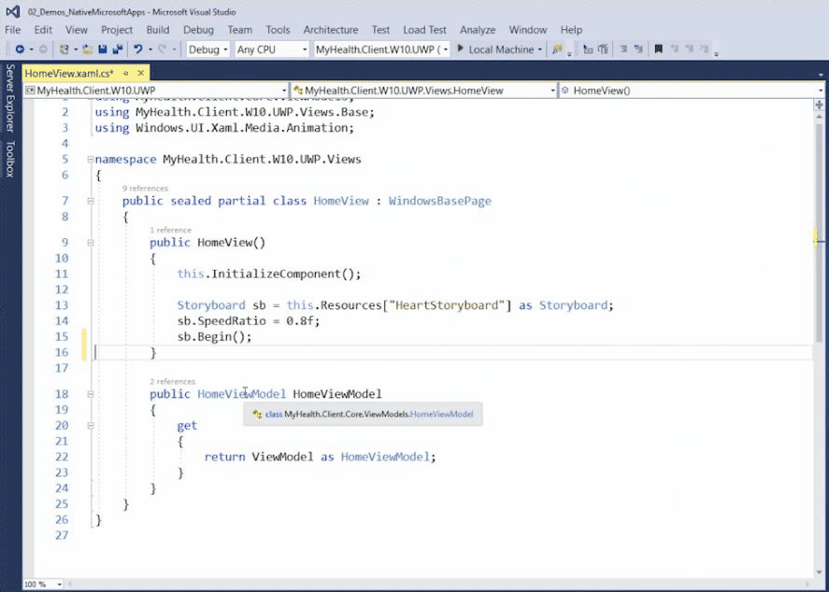Close the HomeView.xaml.cs tab
The height and width of the screenshot is (592, 829).
(141, 73)
